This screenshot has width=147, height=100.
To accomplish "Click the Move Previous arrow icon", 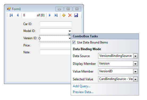I will point(18,15).
